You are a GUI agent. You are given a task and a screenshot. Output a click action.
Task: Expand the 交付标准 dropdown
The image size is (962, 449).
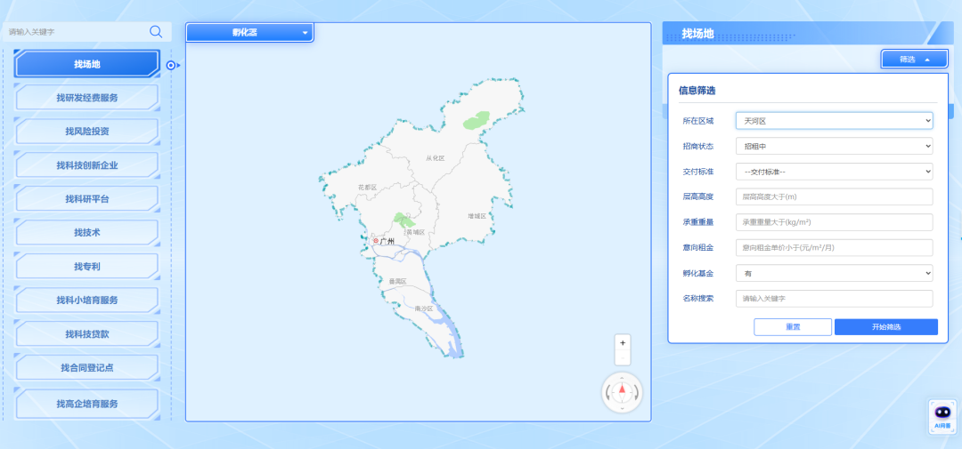834,172
